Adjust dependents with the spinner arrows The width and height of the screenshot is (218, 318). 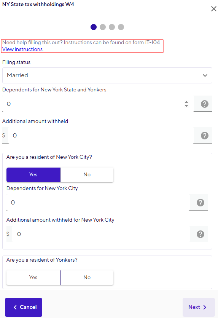[x=186, y=104]
